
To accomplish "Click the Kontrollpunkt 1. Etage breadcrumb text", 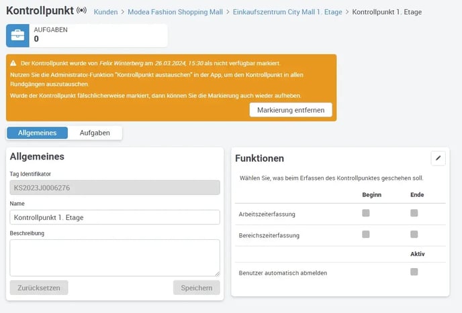I will (387, 12).
